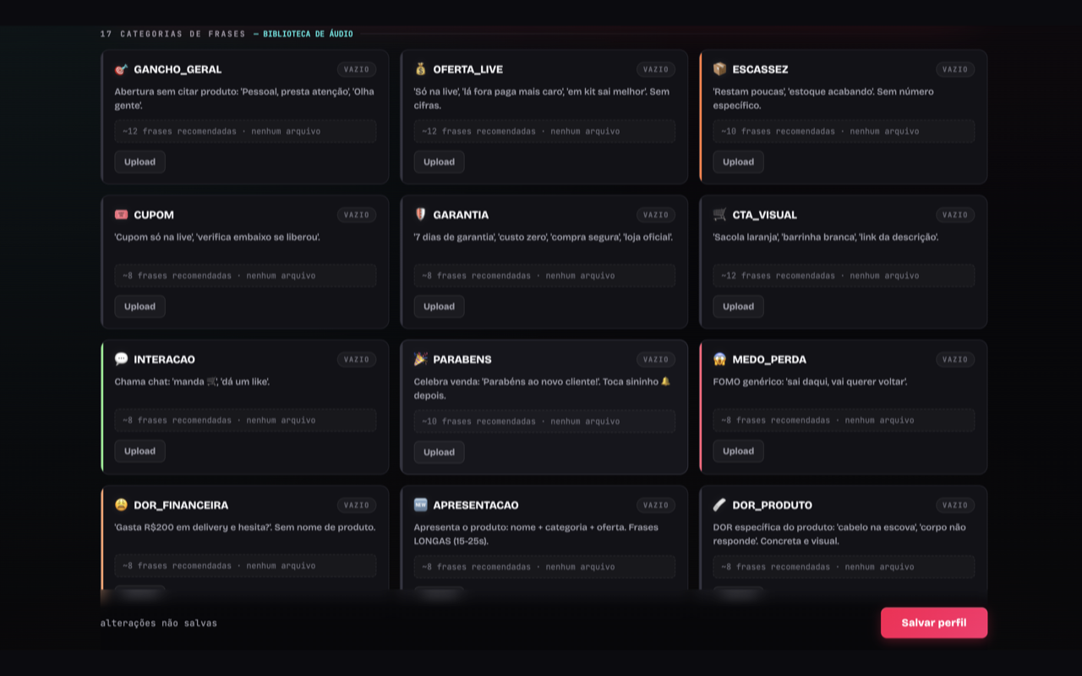Click the speech bubble icon beside INTERACAO
The image size is (1082, 676).
click(x=121, y=359)
